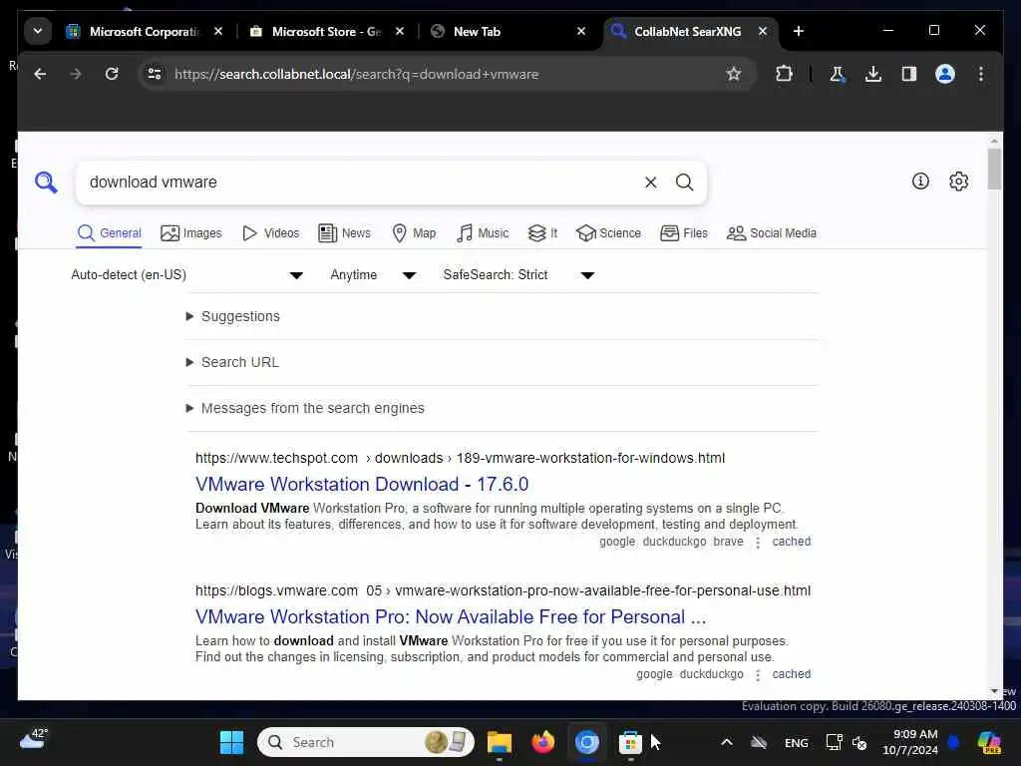Open the Anytime time range dropdown
The height and width of the screenshot is (766, 1021).
point(373,275)
